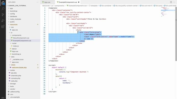The width and height of the screenshot is (177, 99).
Task: Open _variables.scss file
Action: coord(18,59)
